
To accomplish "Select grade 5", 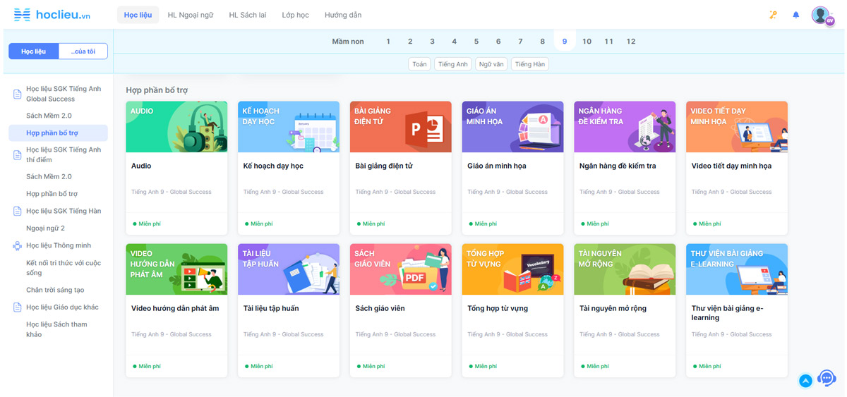I will tap(476, 42).
